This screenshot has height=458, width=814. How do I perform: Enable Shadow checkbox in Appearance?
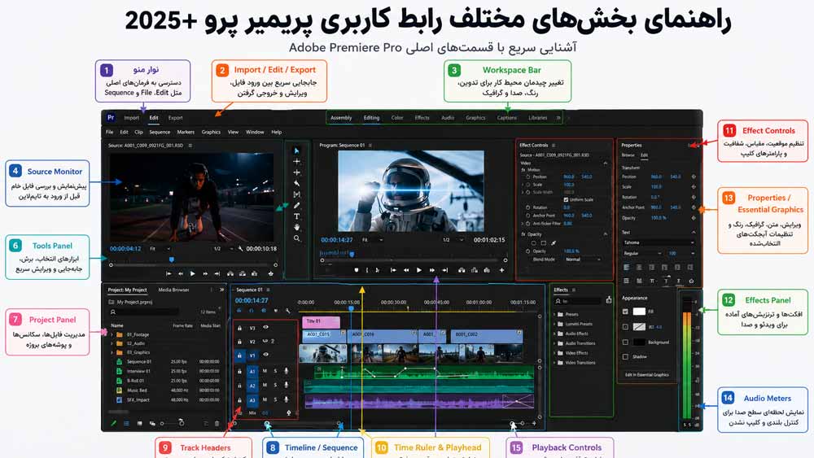coord(625,357)
